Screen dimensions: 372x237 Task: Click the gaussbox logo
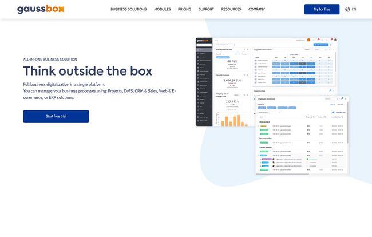tap(41, 9)
